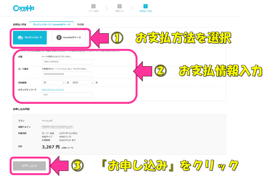This screenshot has width=272, height=179.
Task: Click the total 3,267 円 amount
Action: [51, 147]
